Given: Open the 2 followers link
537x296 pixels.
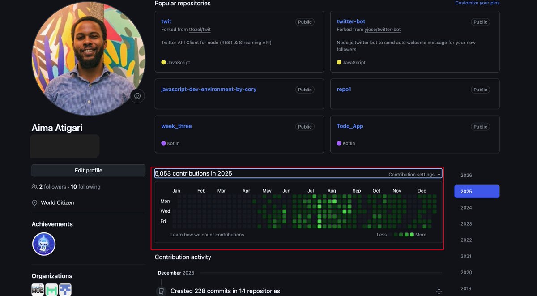Looking at the screenshot, I should [52, 187].
